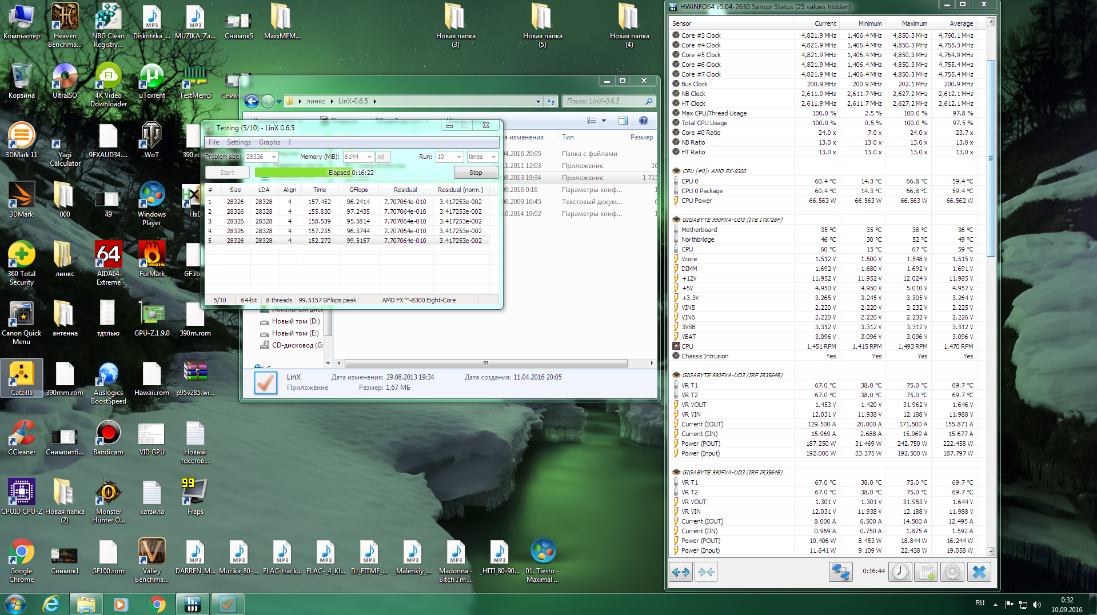The width and height of the screenshot is (1097, 615).
Task: Select Новый том (E:) in Explorer tree
Action: click(290, 333)
